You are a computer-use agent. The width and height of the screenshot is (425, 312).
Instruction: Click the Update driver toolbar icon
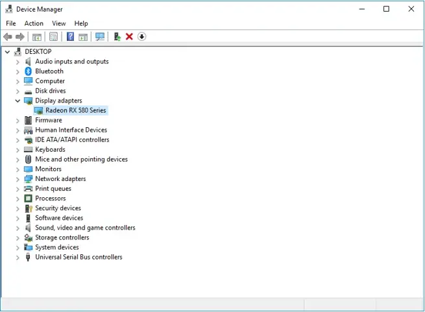(x=117, y=36)
